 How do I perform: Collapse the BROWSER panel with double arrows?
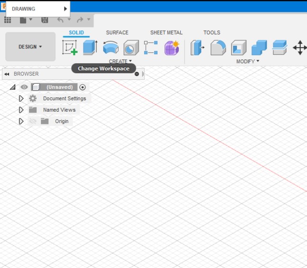pos(7,74)
